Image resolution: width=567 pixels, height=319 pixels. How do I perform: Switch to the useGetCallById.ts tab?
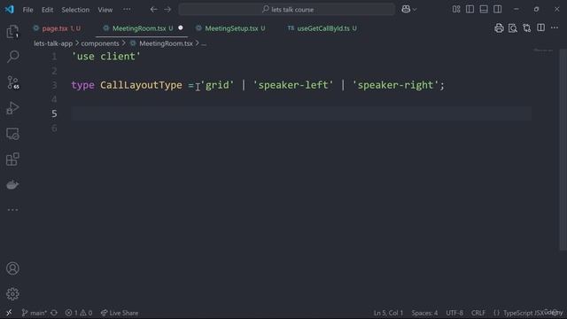point(323,28)
